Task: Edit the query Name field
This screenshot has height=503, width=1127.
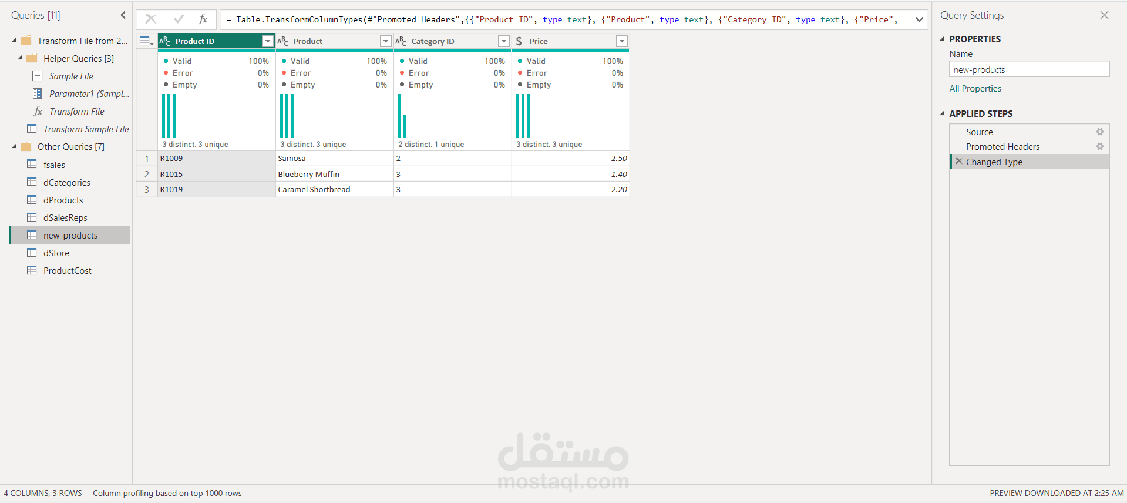Action: 1029,69
